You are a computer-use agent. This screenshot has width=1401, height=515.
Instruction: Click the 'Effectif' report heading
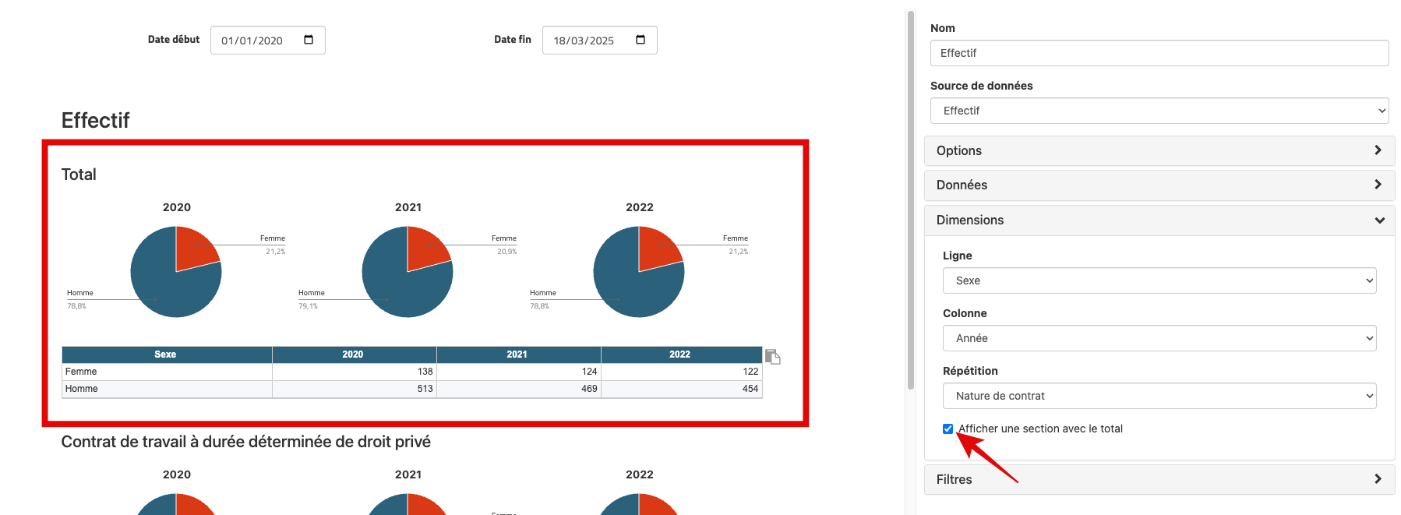(95, 121)
